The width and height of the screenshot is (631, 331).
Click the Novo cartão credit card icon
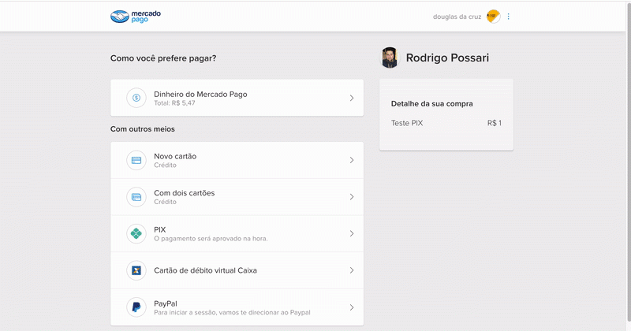pyautogui.click(x=136, y=160)
